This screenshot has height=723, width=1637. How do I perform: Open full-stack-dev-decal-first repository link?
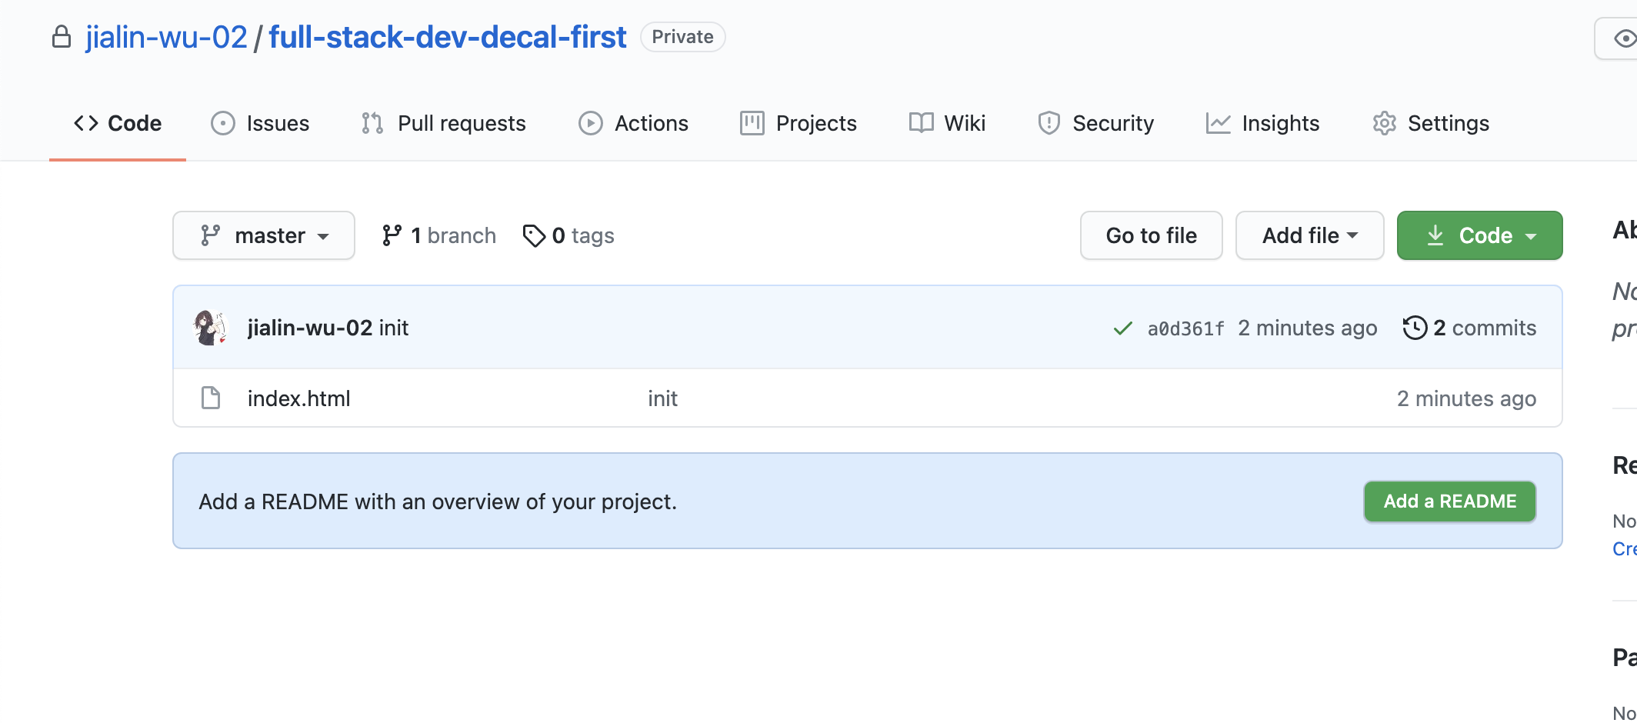(448, 37)
